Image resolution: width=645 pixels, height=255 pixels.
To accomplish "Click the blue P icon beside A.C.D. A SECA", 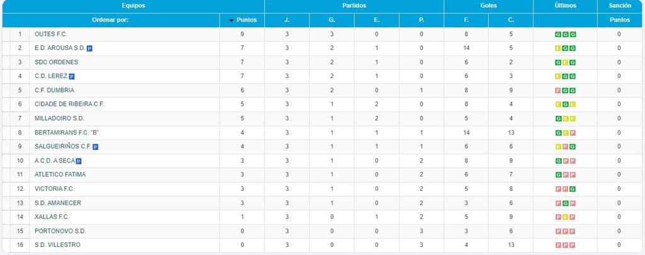I will coord(79,161).
